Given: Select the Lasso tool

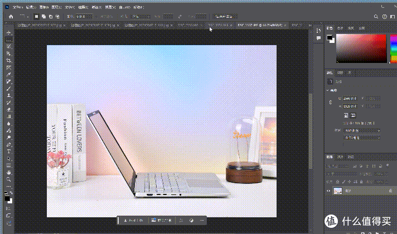Looking at the screenshot, I should (8, 47).
